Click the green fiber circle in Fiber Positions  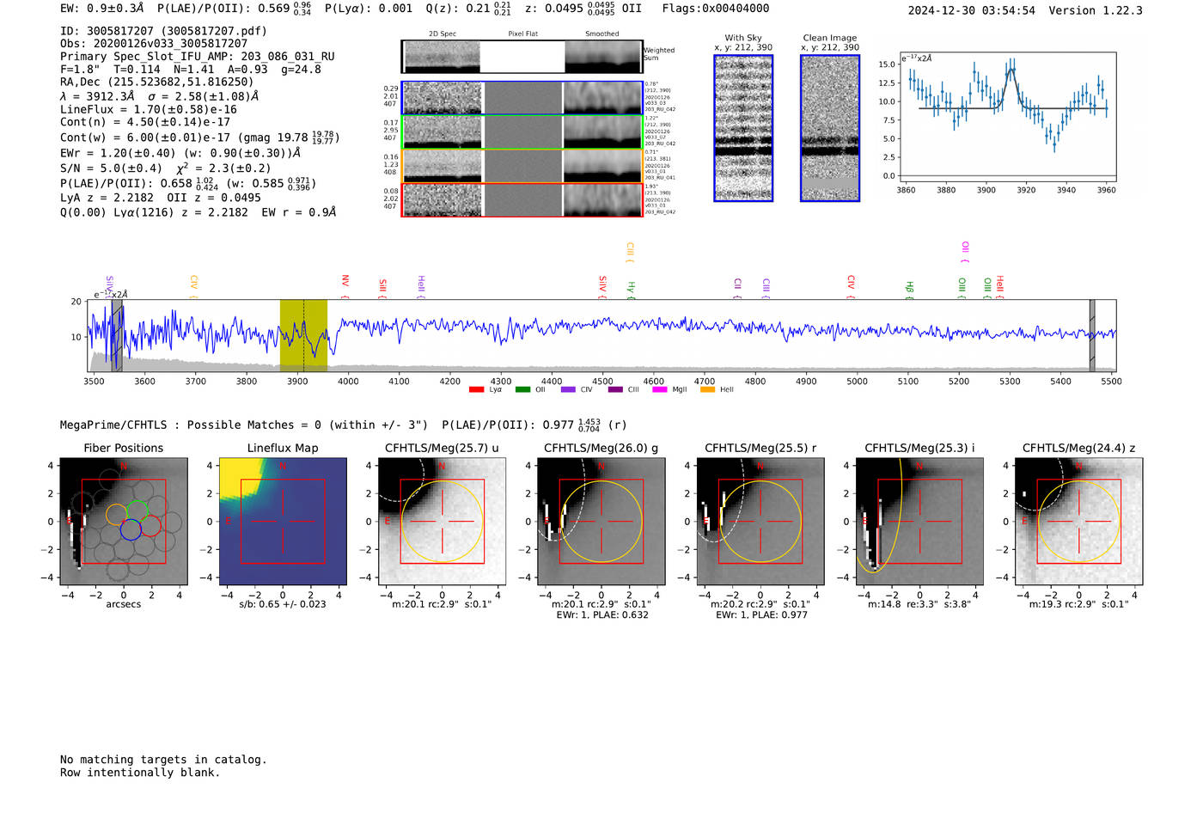(137, 511)
